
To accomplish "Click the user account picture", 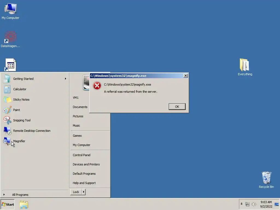I will click(86, 82).
